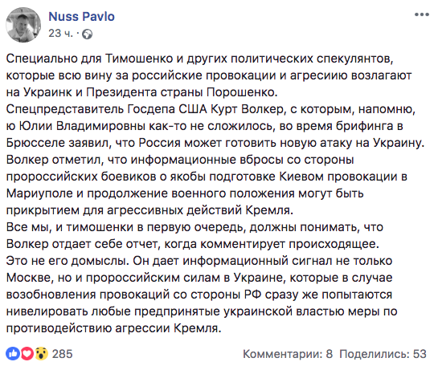Click the globe public privacy icon
434x366 pixels.
coord(87,34)
